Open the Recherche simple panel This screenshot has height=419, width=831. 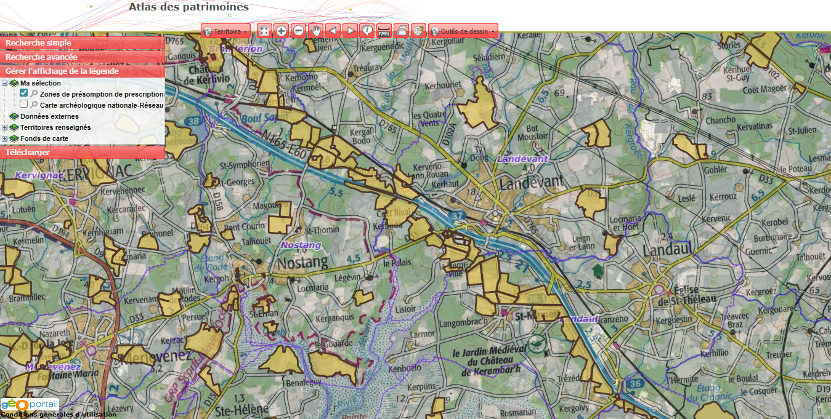83,43
